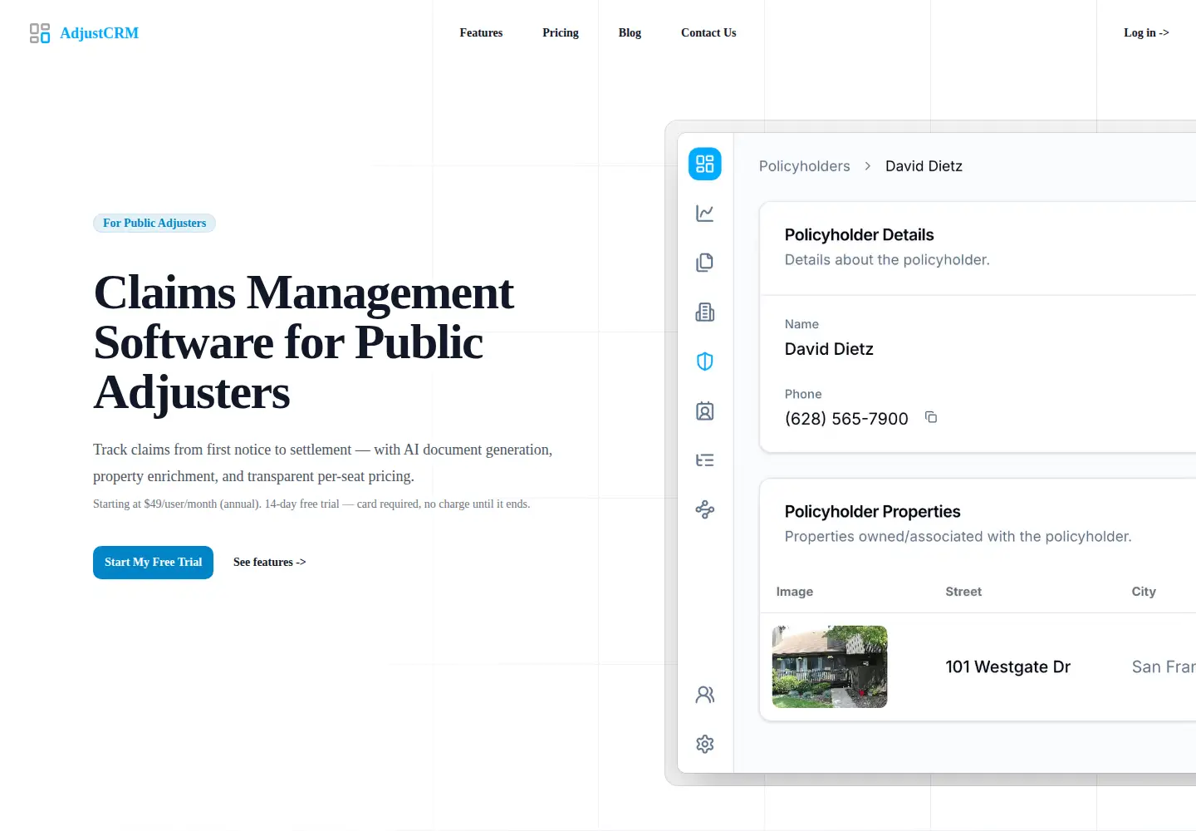
Task: Click the AdjustCRM logo icon
Action: (x=40, y=33)
